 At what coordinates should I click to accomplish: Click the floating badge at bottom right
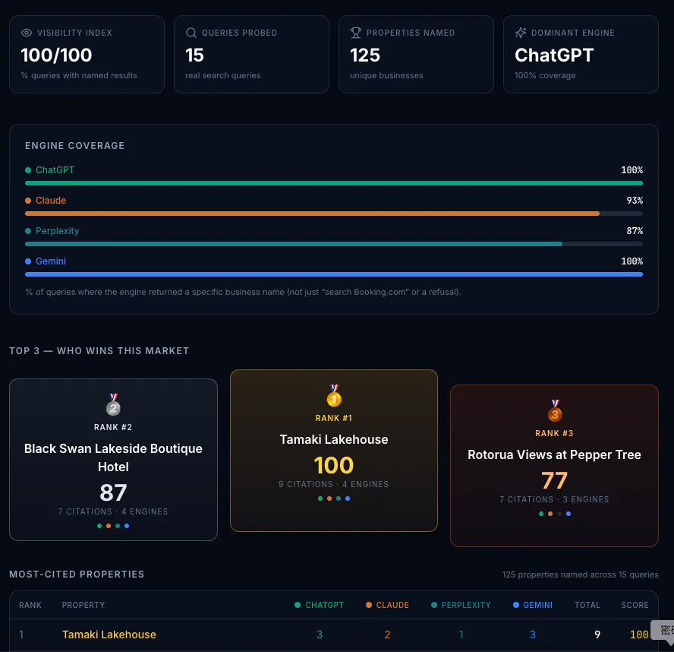[663, 631]
